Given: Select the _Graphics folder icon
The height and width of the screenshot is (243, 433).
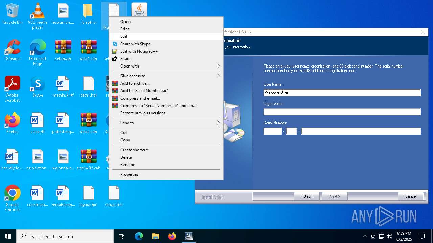Looking at the screenshot, I should [88, 14].
